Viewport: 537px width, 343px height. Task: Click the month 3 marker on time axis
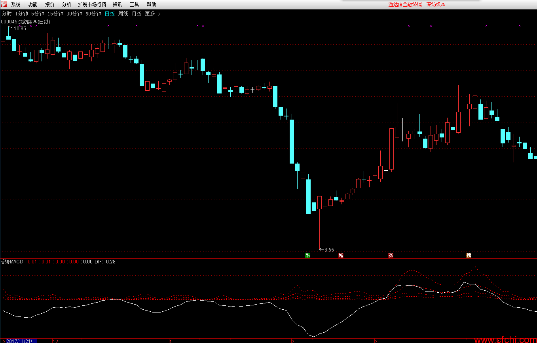tap(376, 341)
